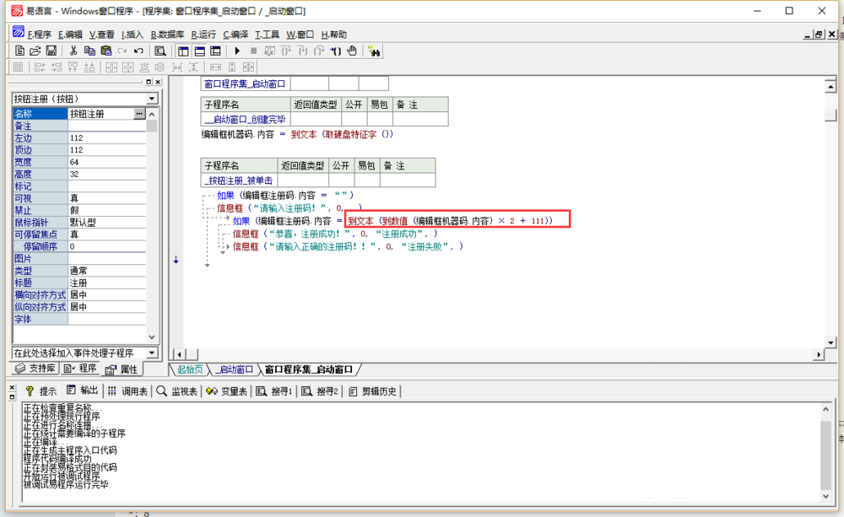Screen dimensions: 844x517
Task: Click the Open folder icon
Action: [x=35, y=51]
